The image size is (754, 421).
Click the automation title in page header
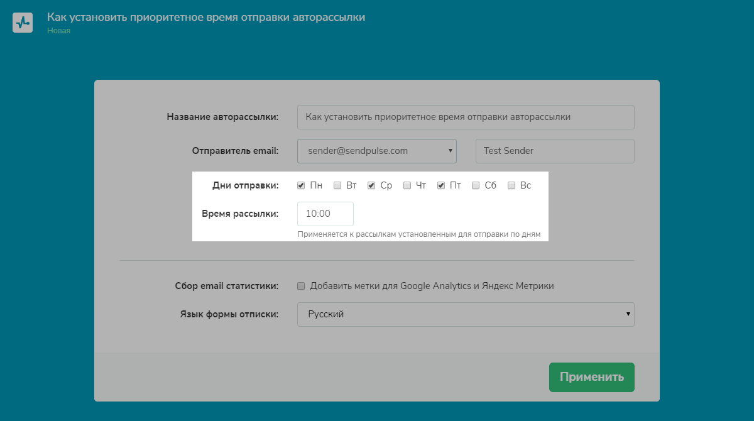pyautogui.click(x=205, y=17)
